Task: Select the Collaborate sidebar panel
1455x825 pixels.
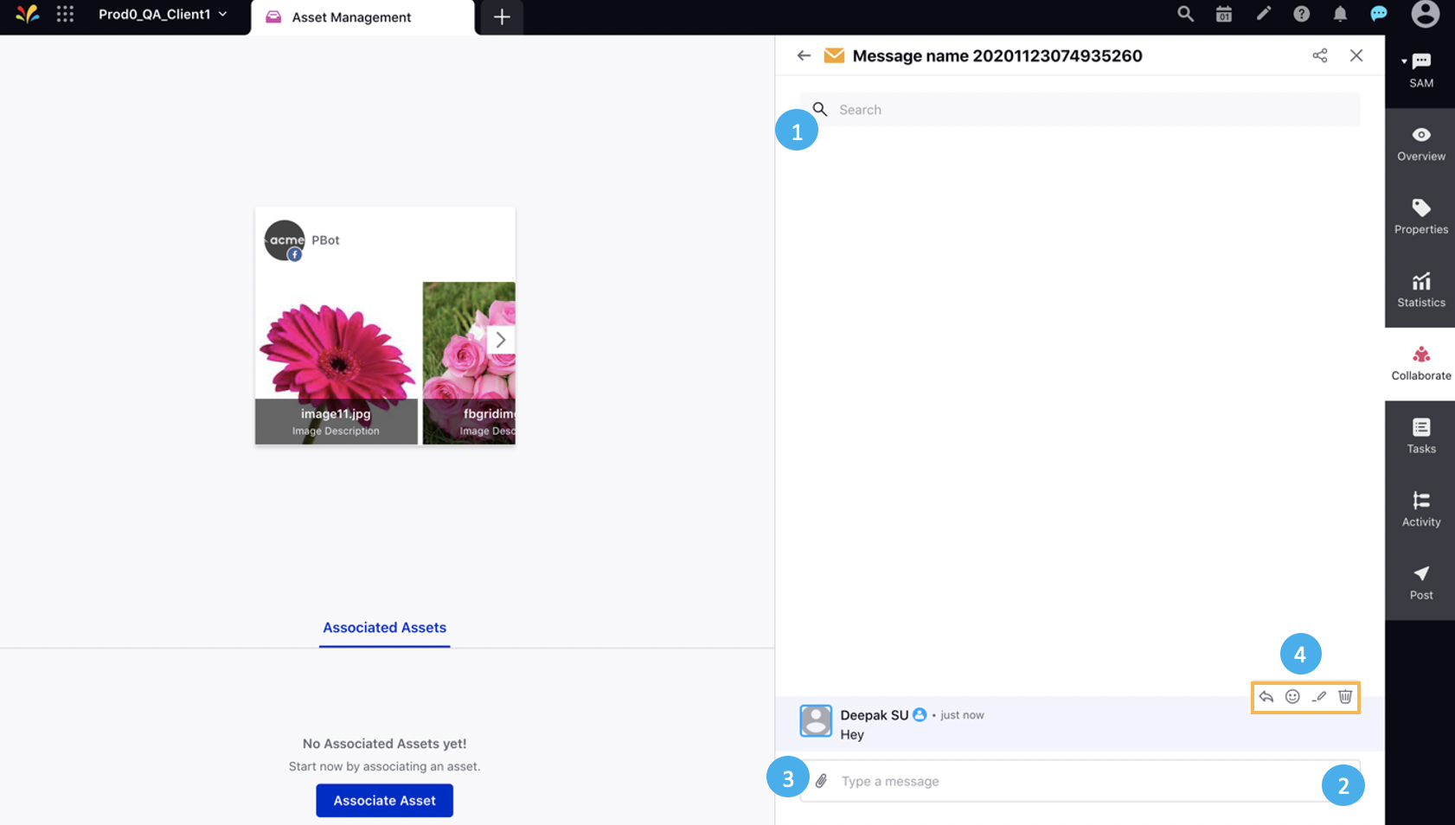Action: (x=1420, y=363)
